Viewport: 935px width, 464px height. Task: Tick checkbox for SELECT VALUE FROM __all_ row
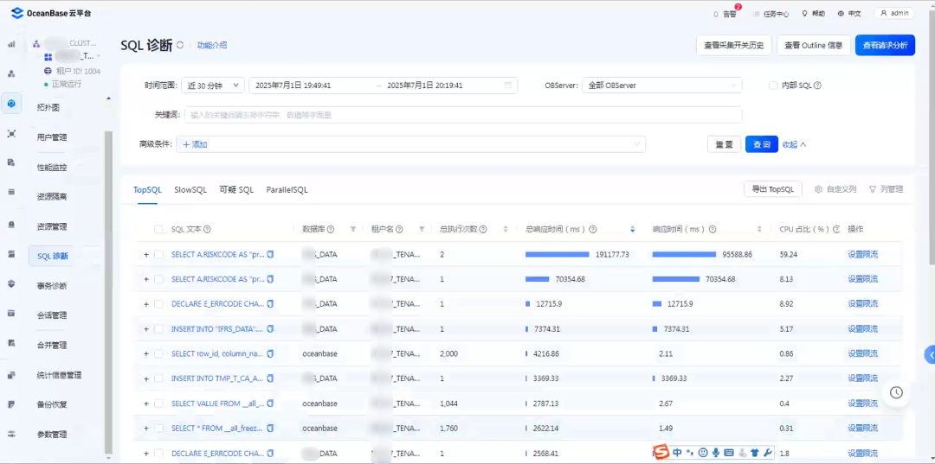click(158, 404)
